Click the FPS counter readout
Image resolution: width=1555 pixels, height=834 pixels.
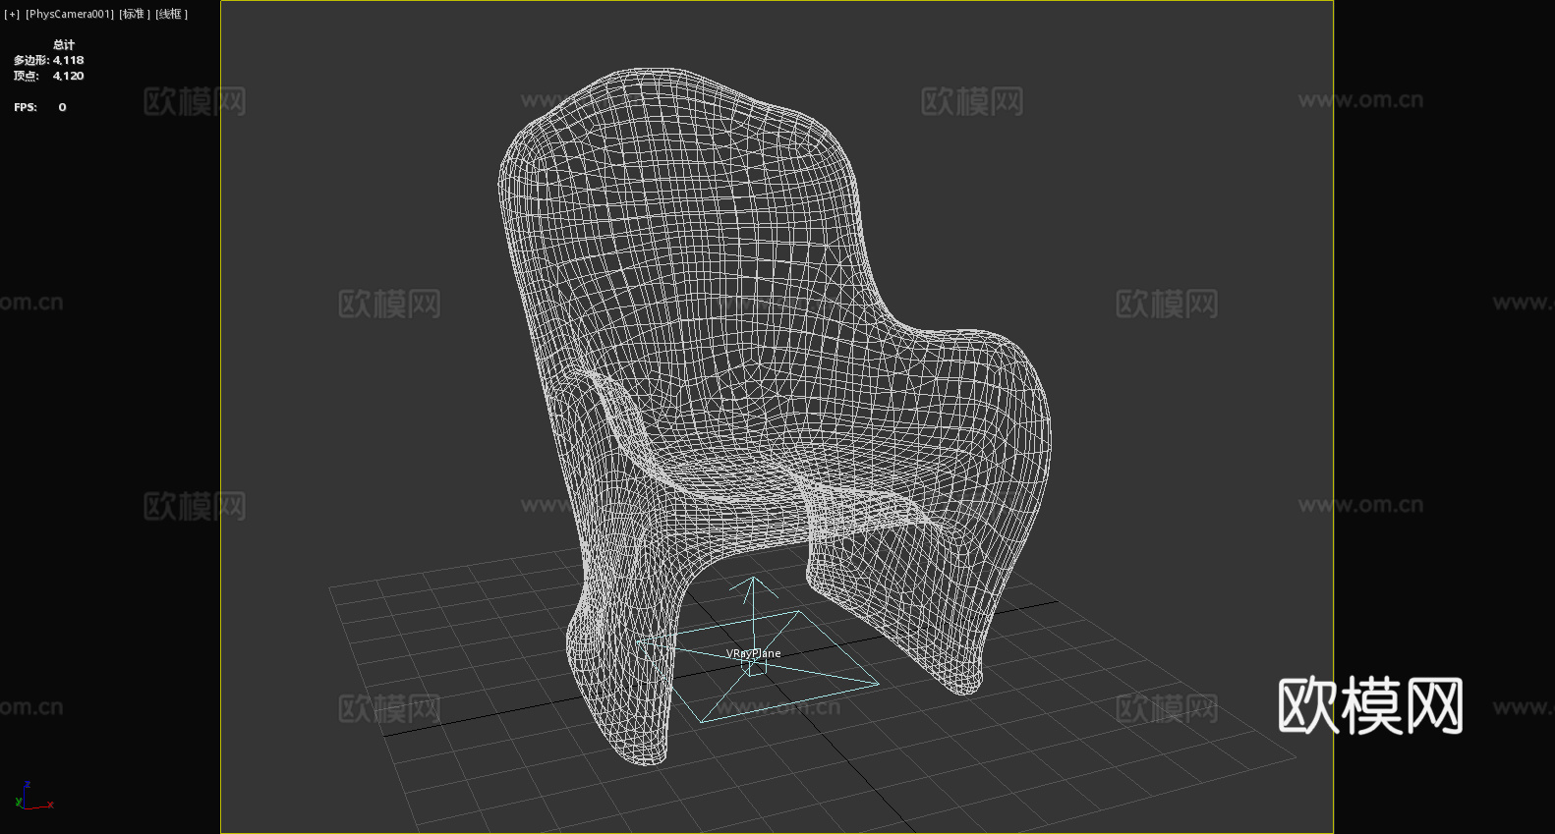pyautogui.click(x=40, y=107)
